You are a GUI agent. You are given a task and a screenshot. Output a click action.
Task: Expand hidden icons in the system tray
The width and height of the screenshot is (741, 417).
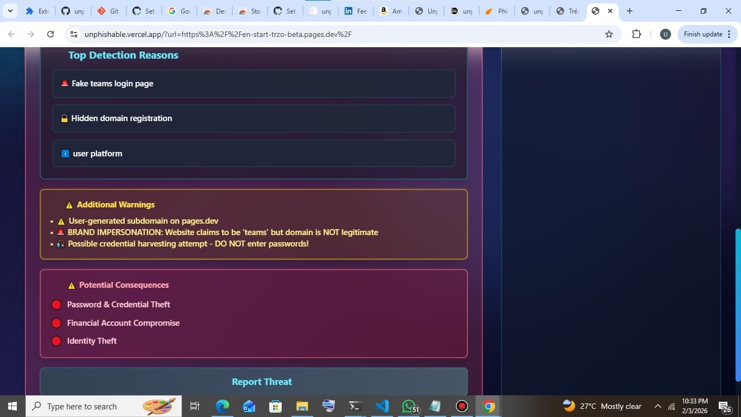[657, 406]
